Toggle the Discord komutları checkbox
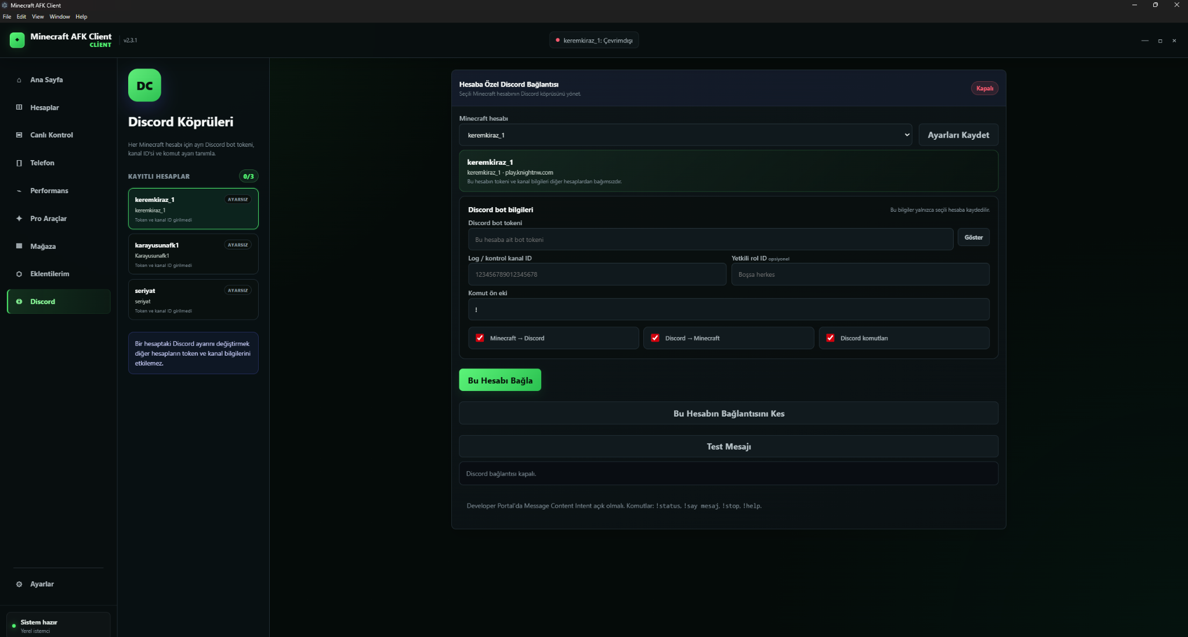1188x637 pixels. 830,338
